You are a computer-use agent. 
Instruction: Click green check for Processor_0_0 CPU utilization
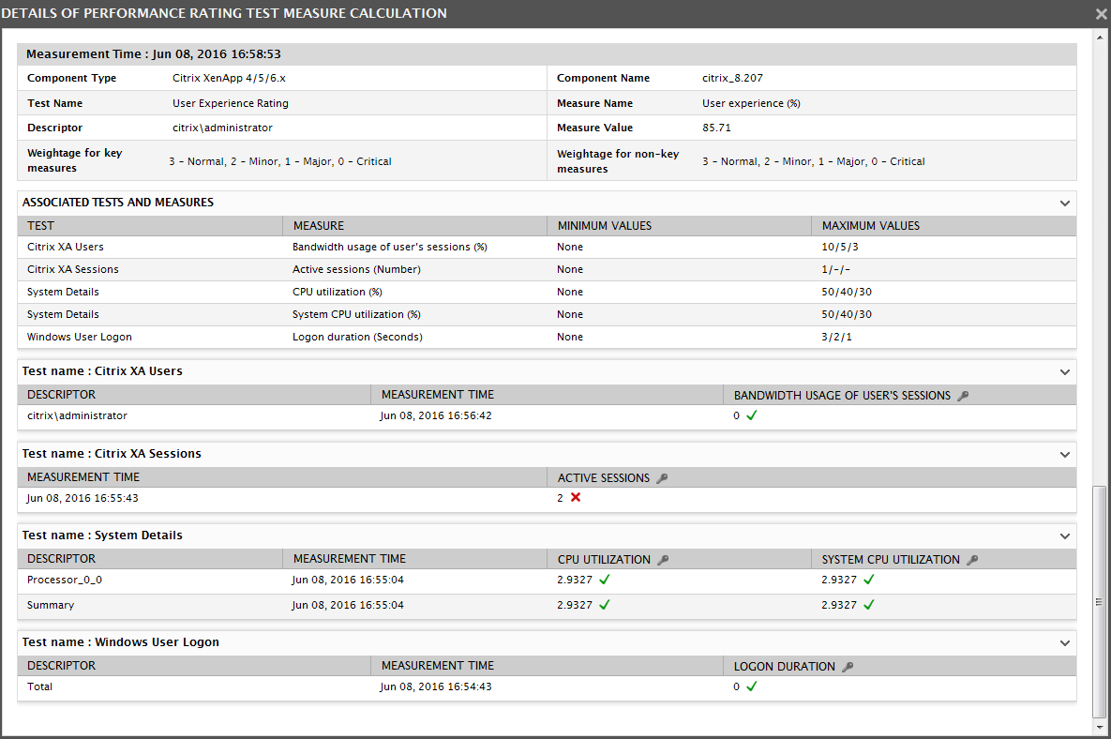[x=605, y=580]
